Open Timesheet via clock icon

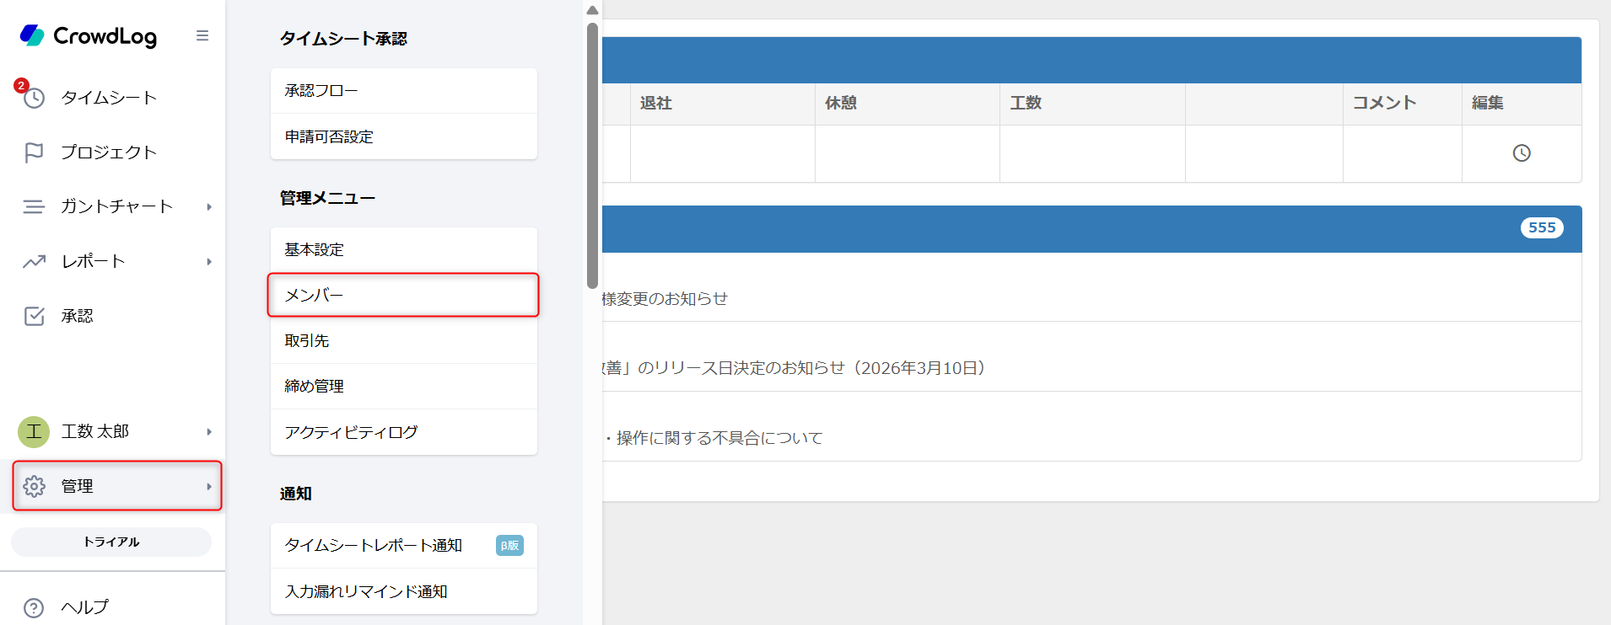pyautogui.click(x=34, y=98)
